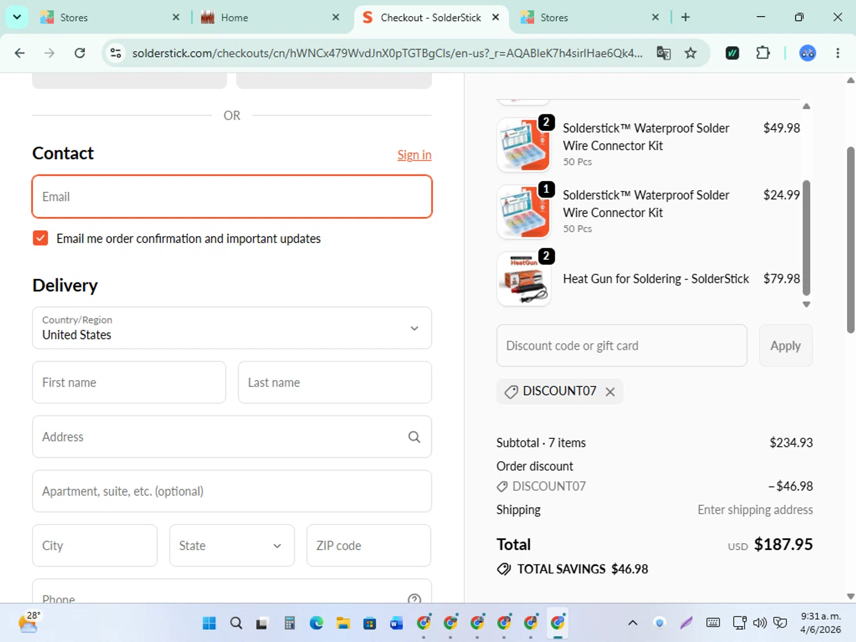Image resolution: width=856 pixels, height=642 pixels.
Task: Click the Subtotal · 7 items label
Action: coord(541,443)
